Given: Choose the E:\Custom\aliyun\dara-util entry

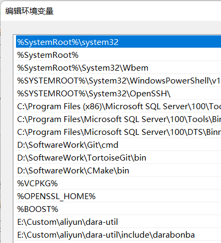Looking at the screenshot, I should (117, 222).
